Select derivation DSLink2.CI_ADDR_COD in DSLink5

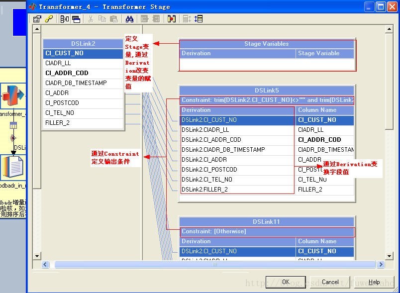tap(237, 140)
